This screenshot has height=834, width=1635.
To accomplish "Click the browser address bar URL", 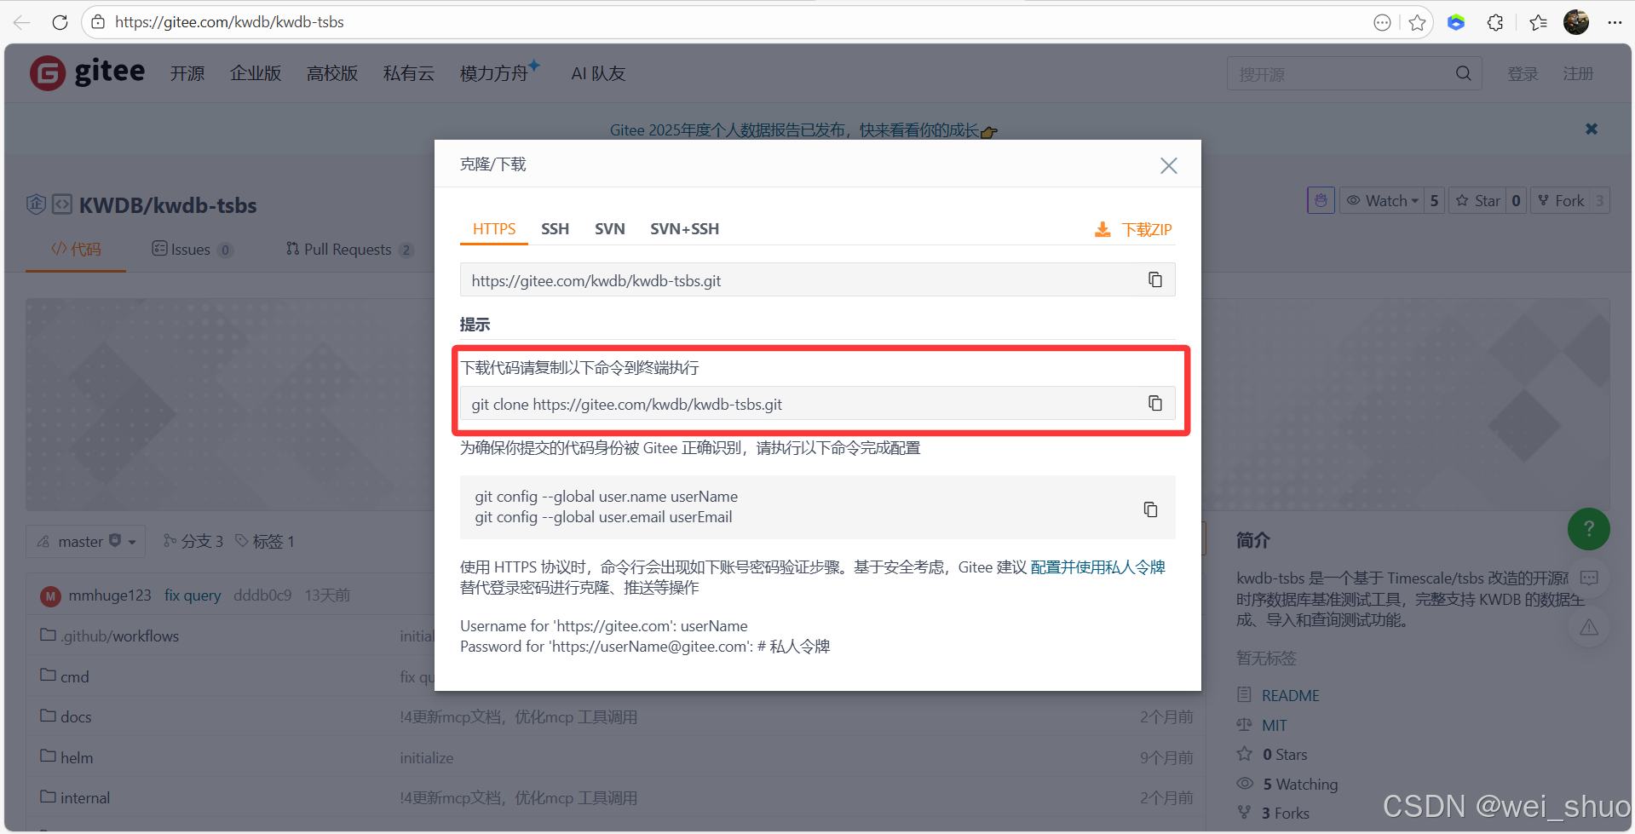I will (x=229, y=22).
